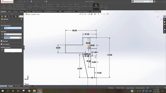Open Search Commands dropdown arrow
This screenshot has height=93, width=166.
pos(153,2)
